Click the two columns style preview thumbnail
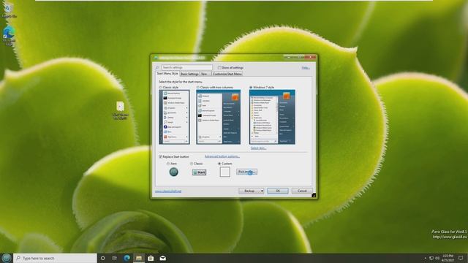Screen dimensions: 468x263 [x=219, y=117]
